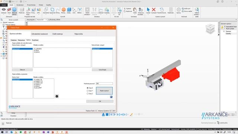Viewport: 238px width, 134px height.
Task: Open the Pohled ribbon tab
Action: tap(41, 5)
